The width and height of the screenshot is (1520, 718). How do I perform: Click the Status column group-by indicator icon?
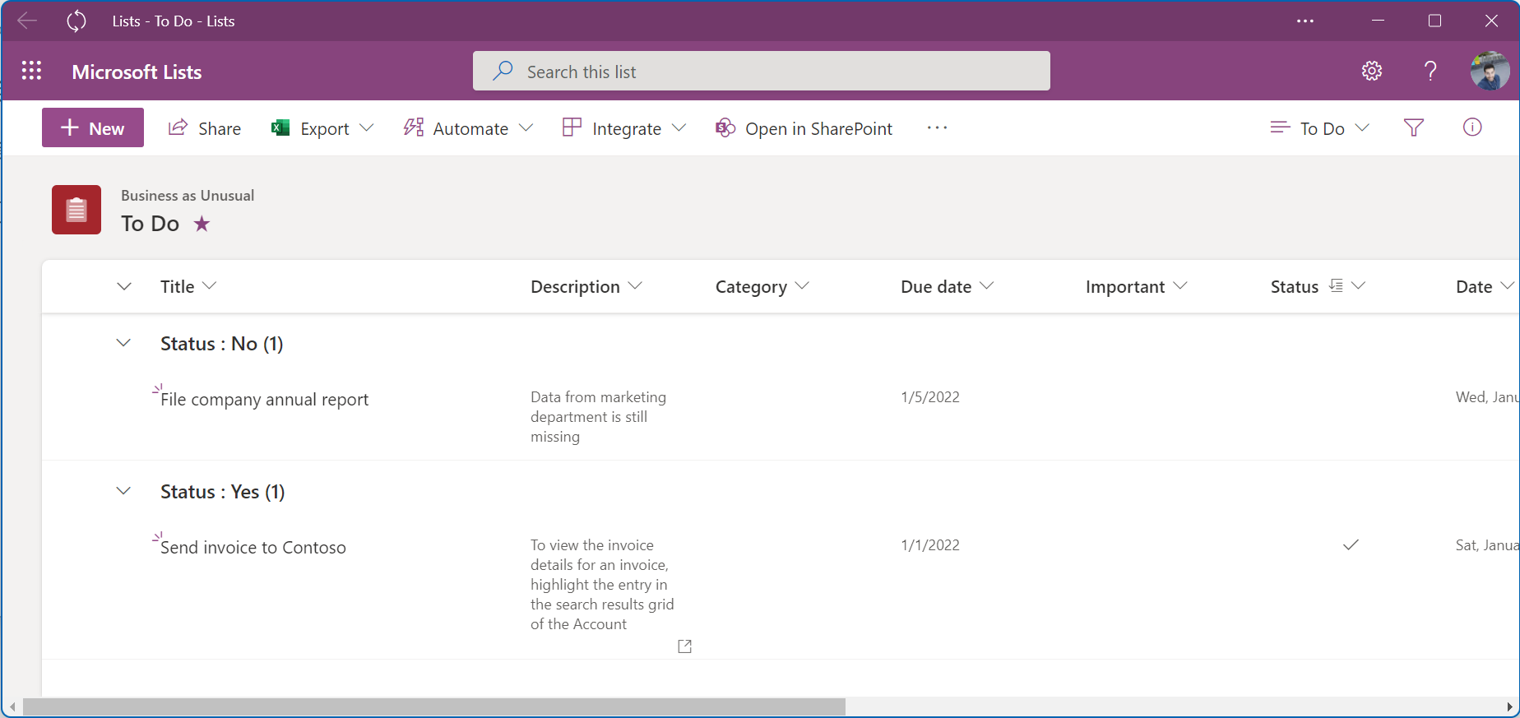coord(1337,285)
